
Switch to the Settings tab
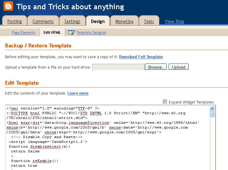(72, 21)
